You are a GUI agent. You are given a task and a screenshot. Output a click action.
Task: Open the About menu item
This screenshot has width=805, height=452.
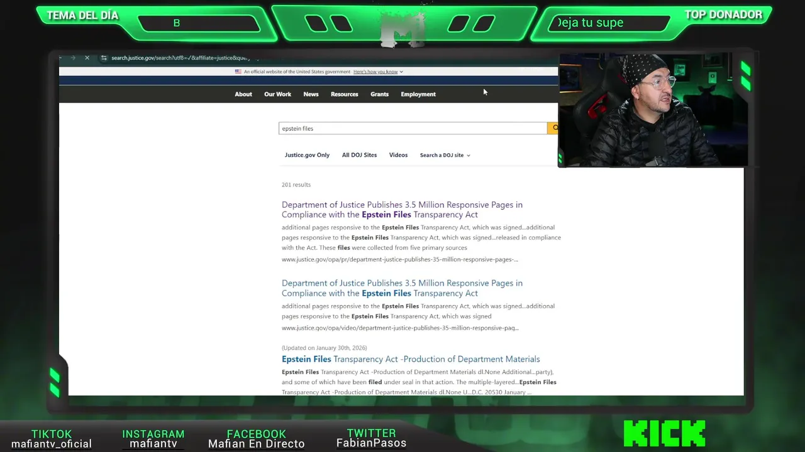point(243,94)
